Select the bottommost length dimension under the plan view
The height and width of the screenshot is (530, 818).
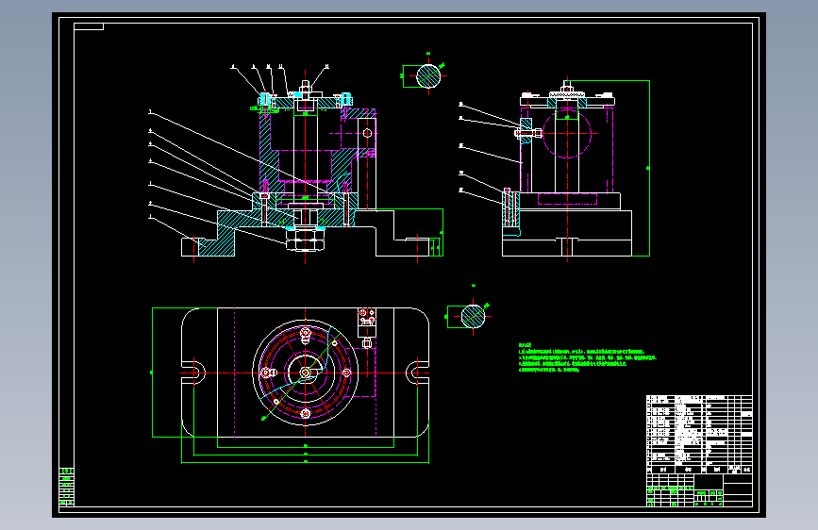(x=305, y=462)
